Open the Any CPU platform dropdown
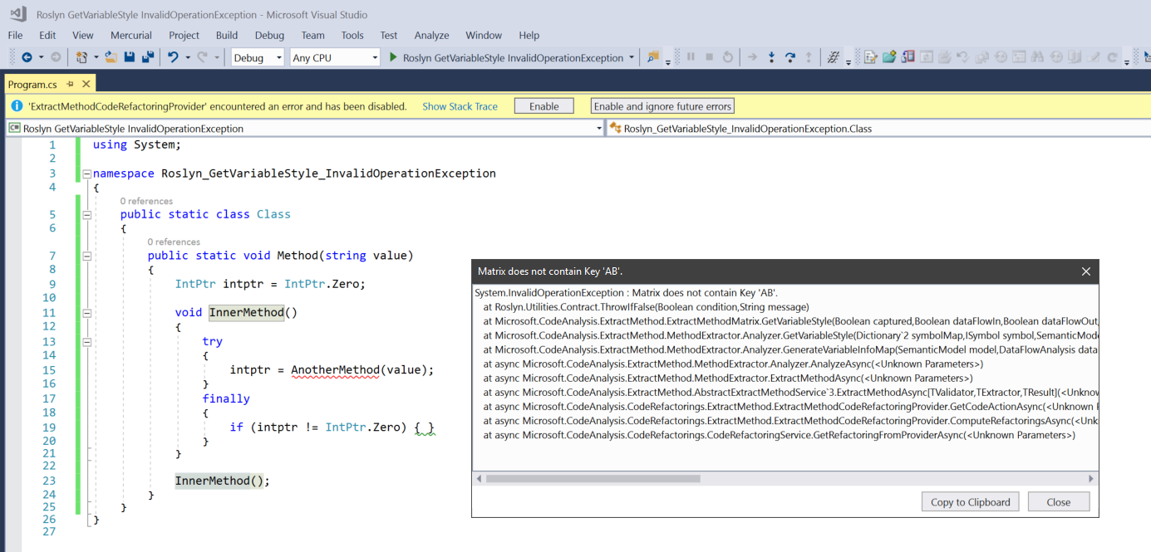The width and height of the screenshot is (1151, 552). [x=336, y=57]
